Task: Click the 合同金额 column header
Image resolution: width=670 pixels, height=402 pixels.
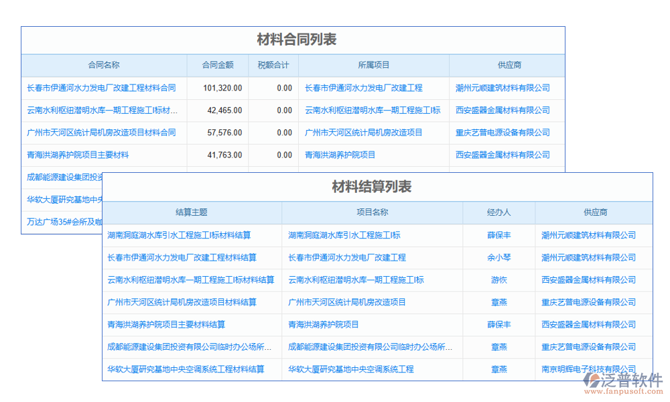Action: (x=218, y=65)
